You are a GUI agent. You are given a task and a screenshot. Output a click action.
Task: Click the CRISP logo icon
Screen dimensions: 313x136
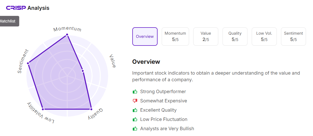tap(16, 8)
